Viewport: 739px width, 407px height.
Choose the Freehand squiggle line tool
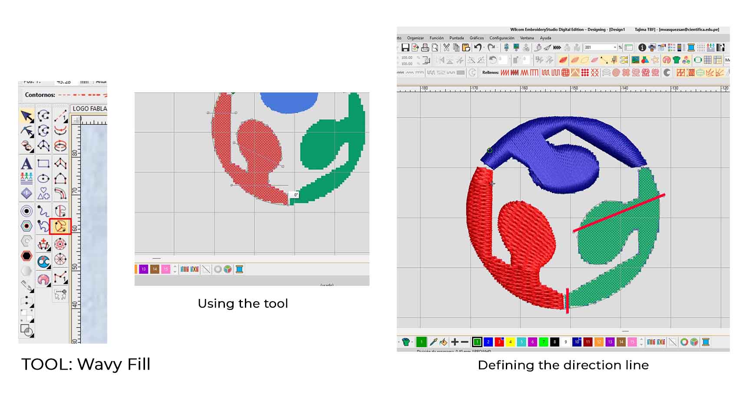43,211
